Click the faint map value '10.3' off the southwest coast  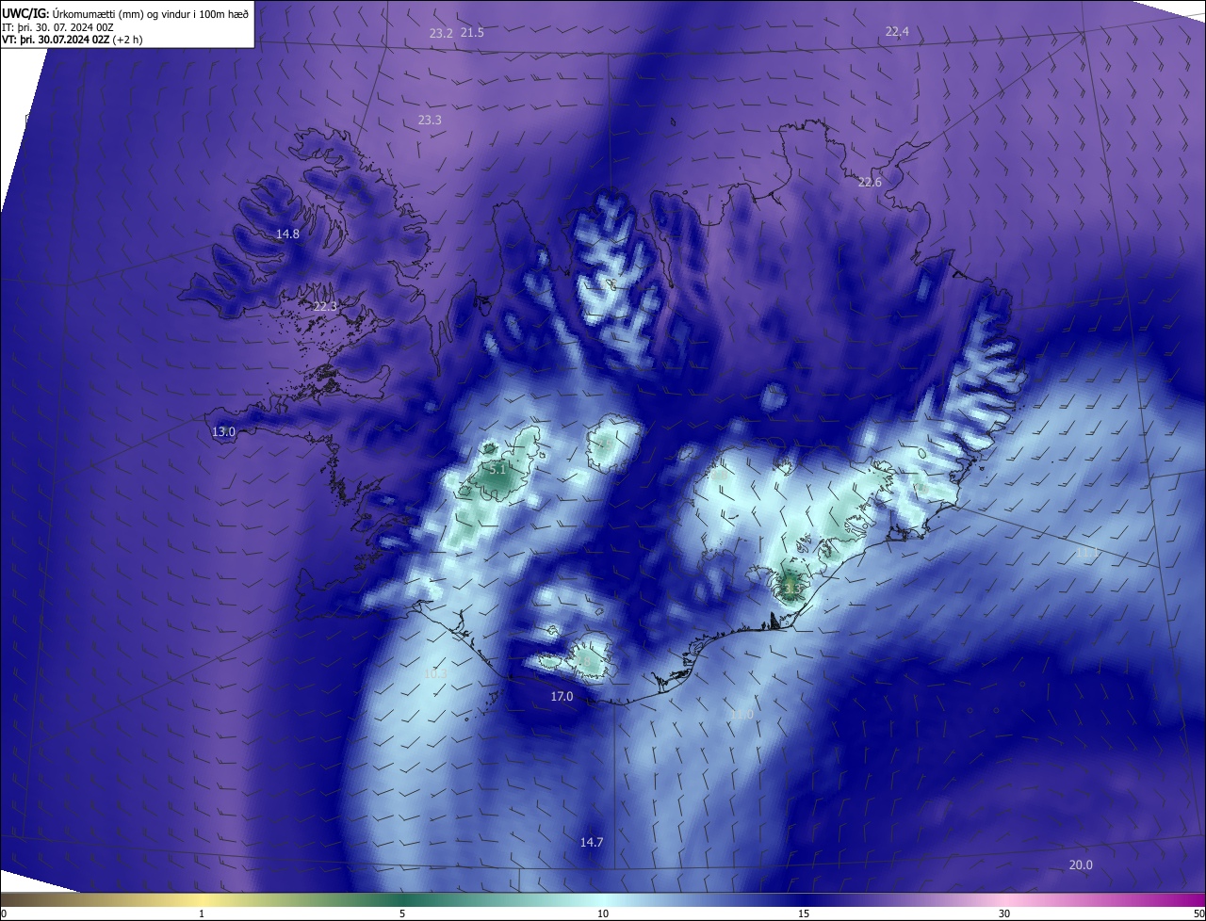pyautogui.click(x=435, y=673)
